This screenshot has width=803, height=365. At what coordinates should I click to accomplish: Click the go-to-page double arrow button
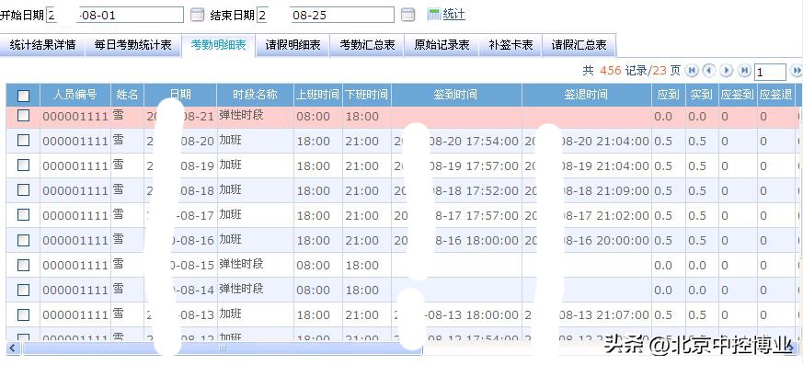[x=797, y=70]
